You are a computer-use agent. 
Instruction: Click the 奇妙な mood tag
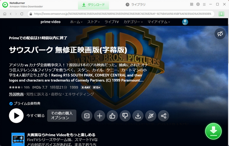click(56, 94)
